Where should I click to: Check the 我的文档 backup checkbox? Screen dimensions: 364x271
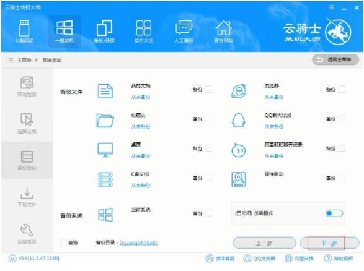[x=209, y=90]
